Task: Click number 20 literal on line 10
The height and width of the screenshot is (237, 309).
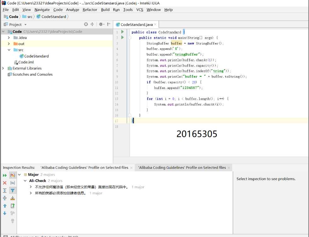Action: coord(194,82)
